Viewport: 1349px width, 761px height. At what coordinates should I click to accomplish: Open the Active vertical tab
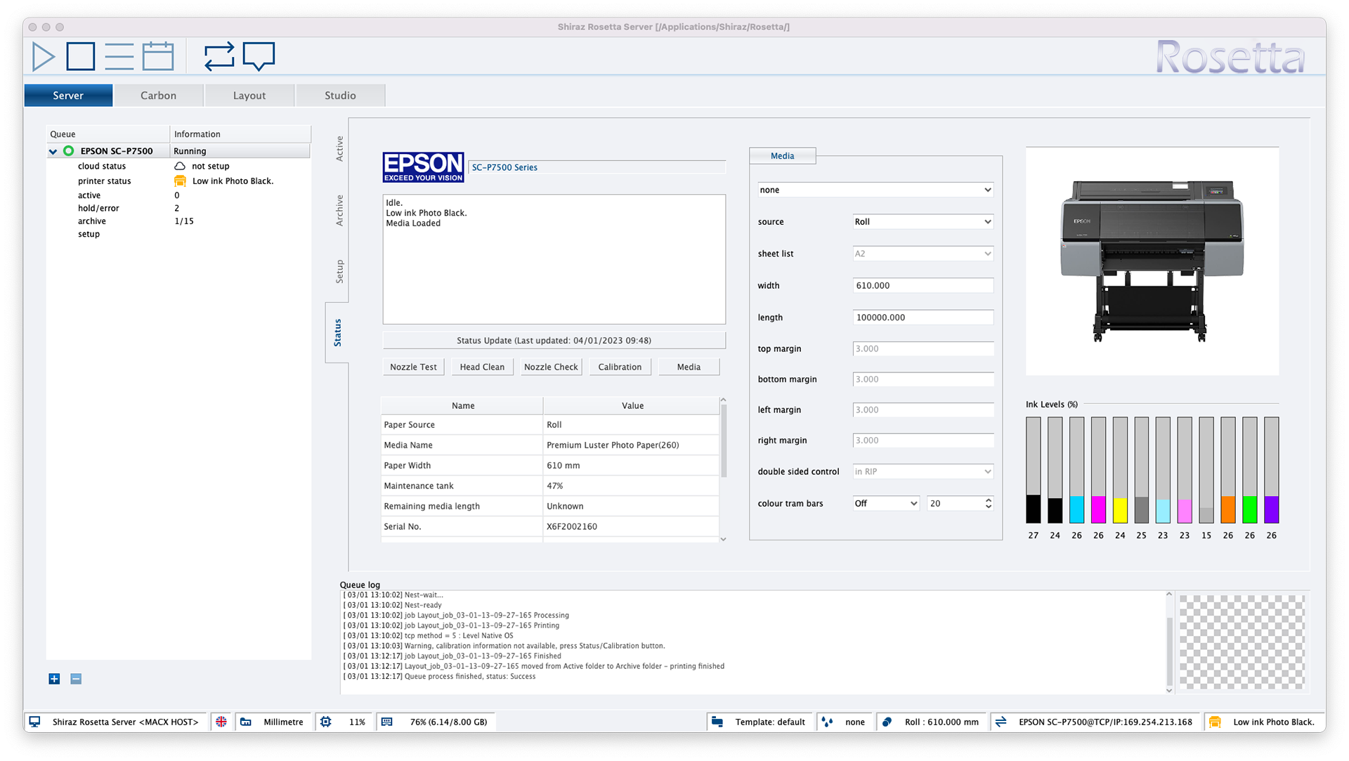pos(339,148)
